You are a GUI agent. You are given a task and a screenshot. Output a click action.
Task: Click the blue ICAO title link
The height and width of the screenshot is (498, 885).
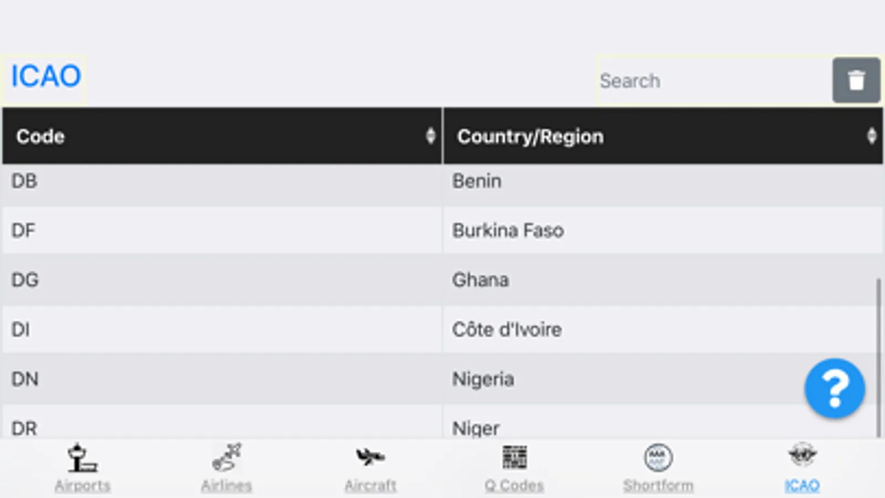click(46, 76)
